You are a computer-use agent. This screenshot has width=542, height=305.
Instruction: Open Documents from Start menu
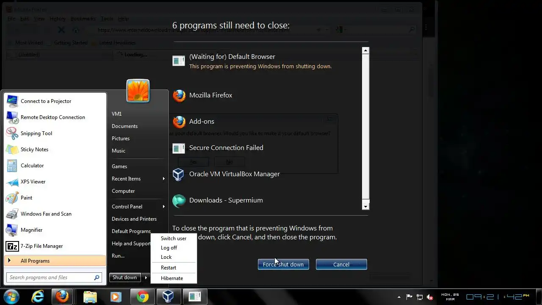tap(124, 126)
